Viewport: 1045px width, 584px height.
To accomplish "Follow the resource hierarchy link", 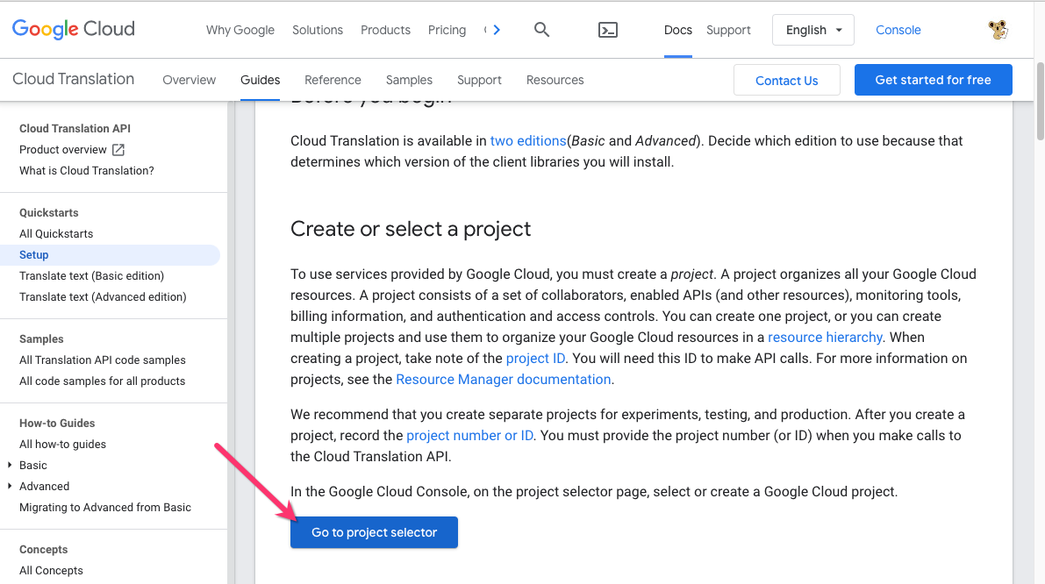I will click(825, 338).
